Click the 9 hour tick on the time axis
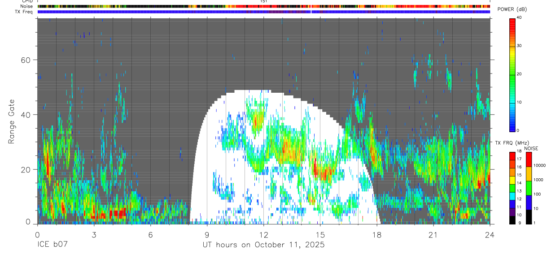The height and width of the screenshot is (254, 551). tap(207, 235)
